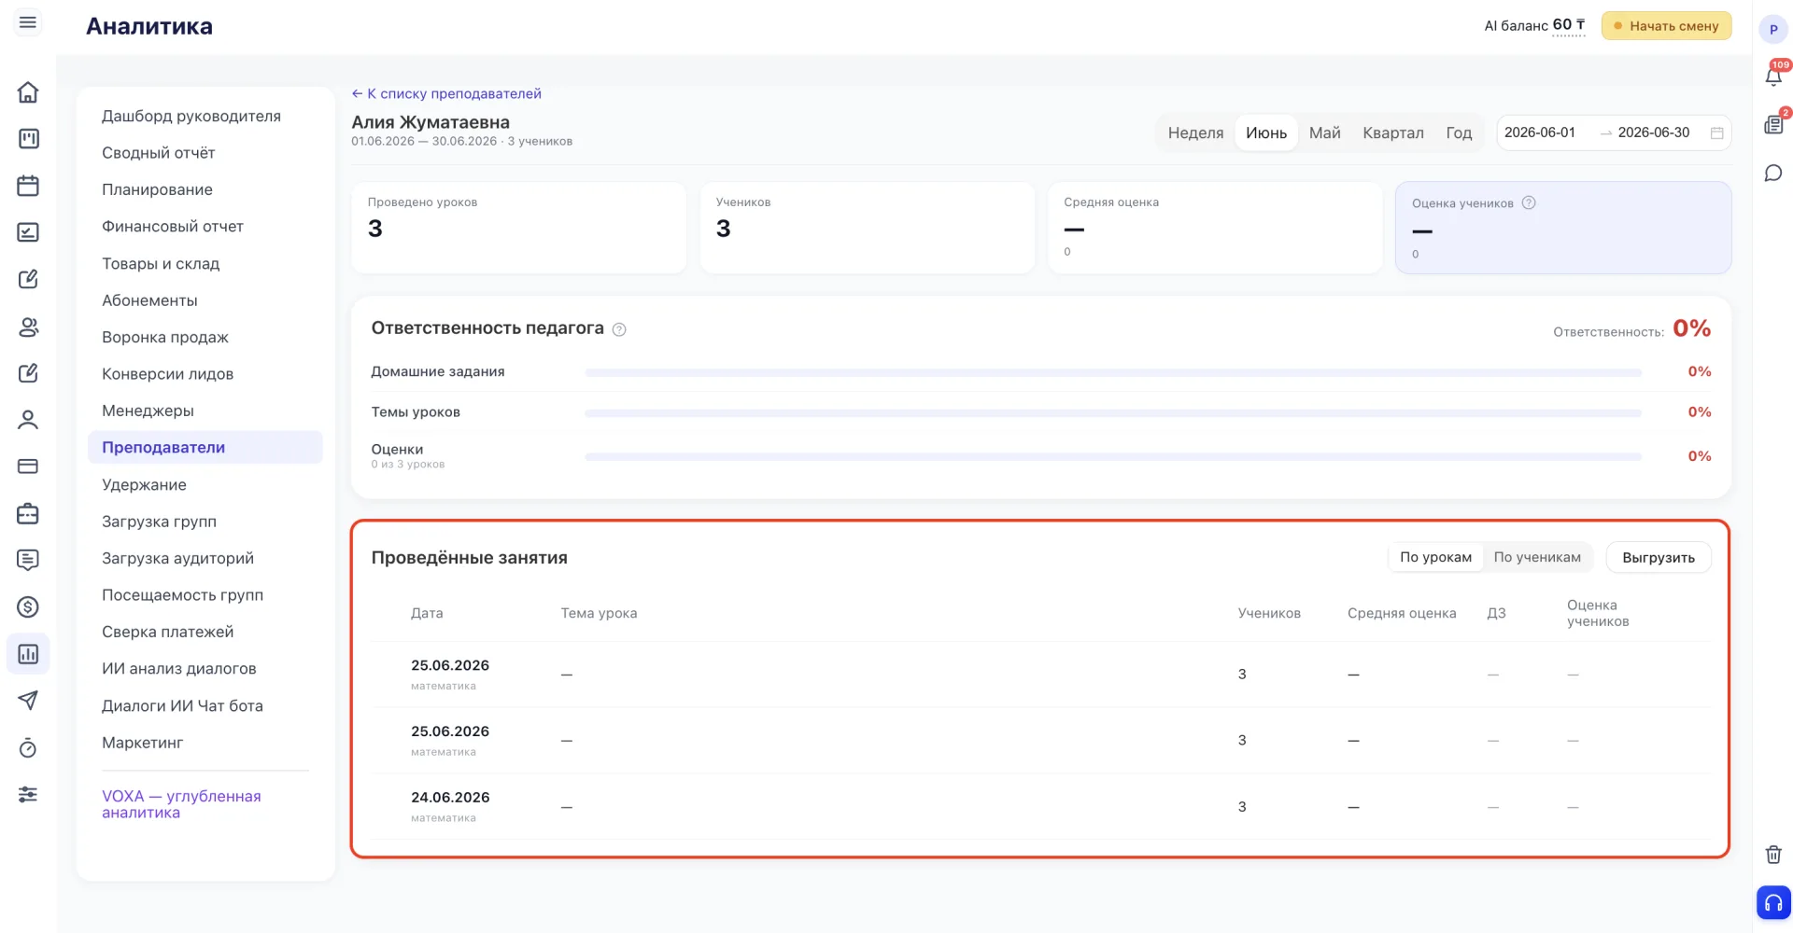
Task: Click the Темы уроков progress bar
Action: pos(1113,412)
